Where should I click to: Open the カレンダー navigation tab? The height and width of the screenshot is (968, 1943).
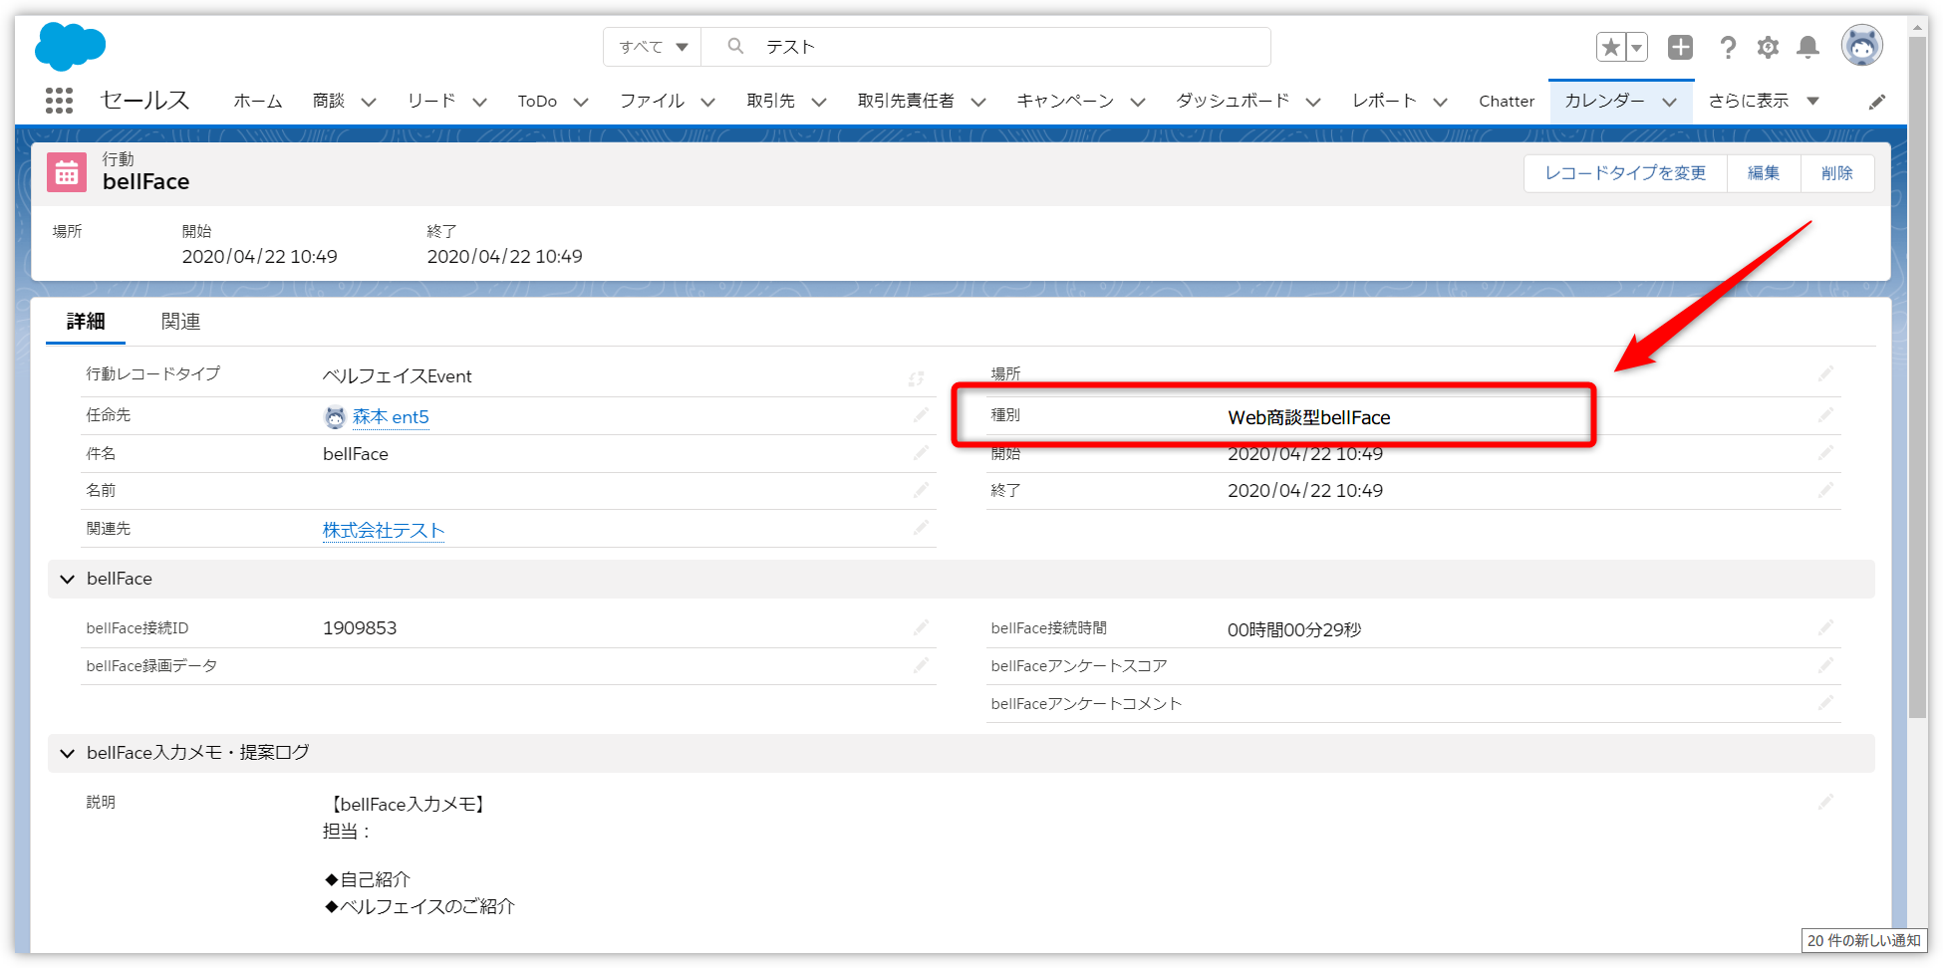[x=1604, y=101]
